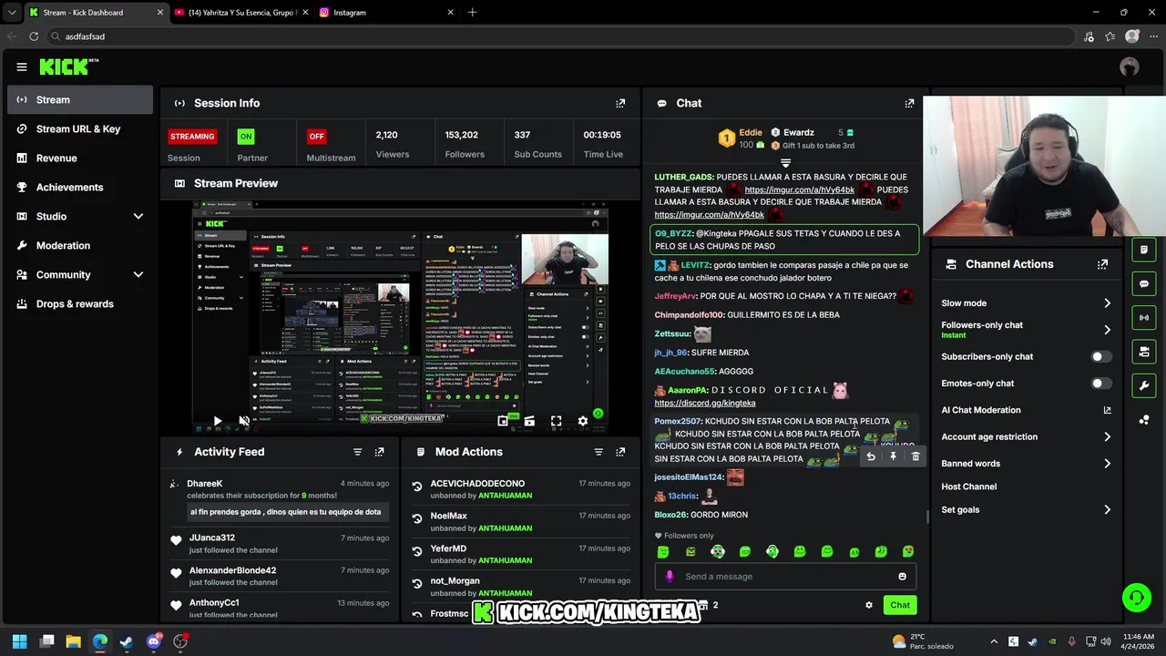Open first imgur link in LUTHER_GADS message

pos(799,190)
